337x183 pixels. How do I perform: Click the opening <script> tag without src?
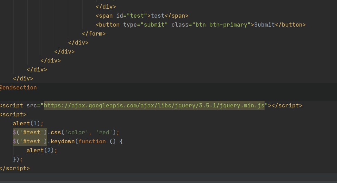13,114
